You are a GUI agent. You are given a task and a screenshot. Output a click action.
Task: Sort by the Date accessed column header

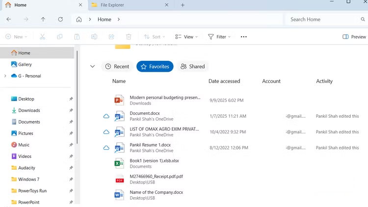coord(224,81)
